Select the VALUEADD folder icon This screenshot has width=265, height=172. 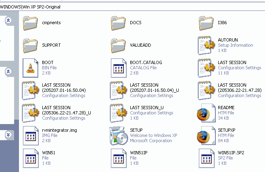pos(118,46)
